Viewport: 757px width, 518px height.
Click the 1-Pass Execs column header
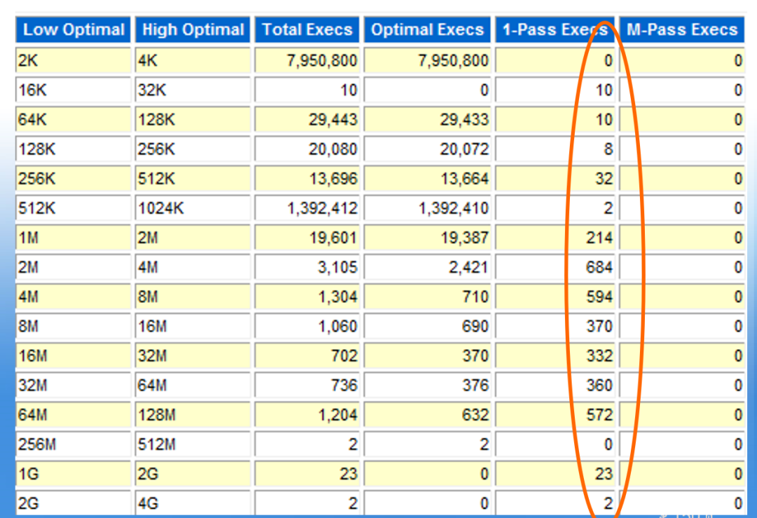click(554, 30)
